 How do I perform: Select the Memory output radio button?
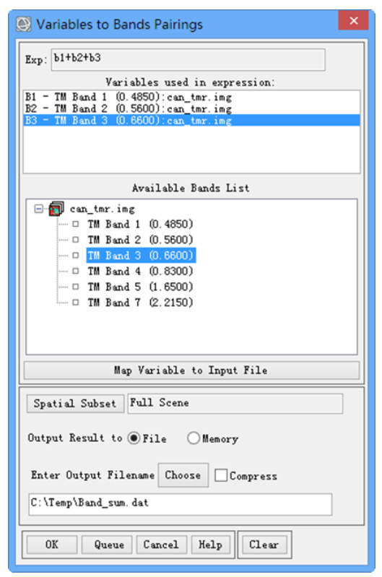pos(194,438)
